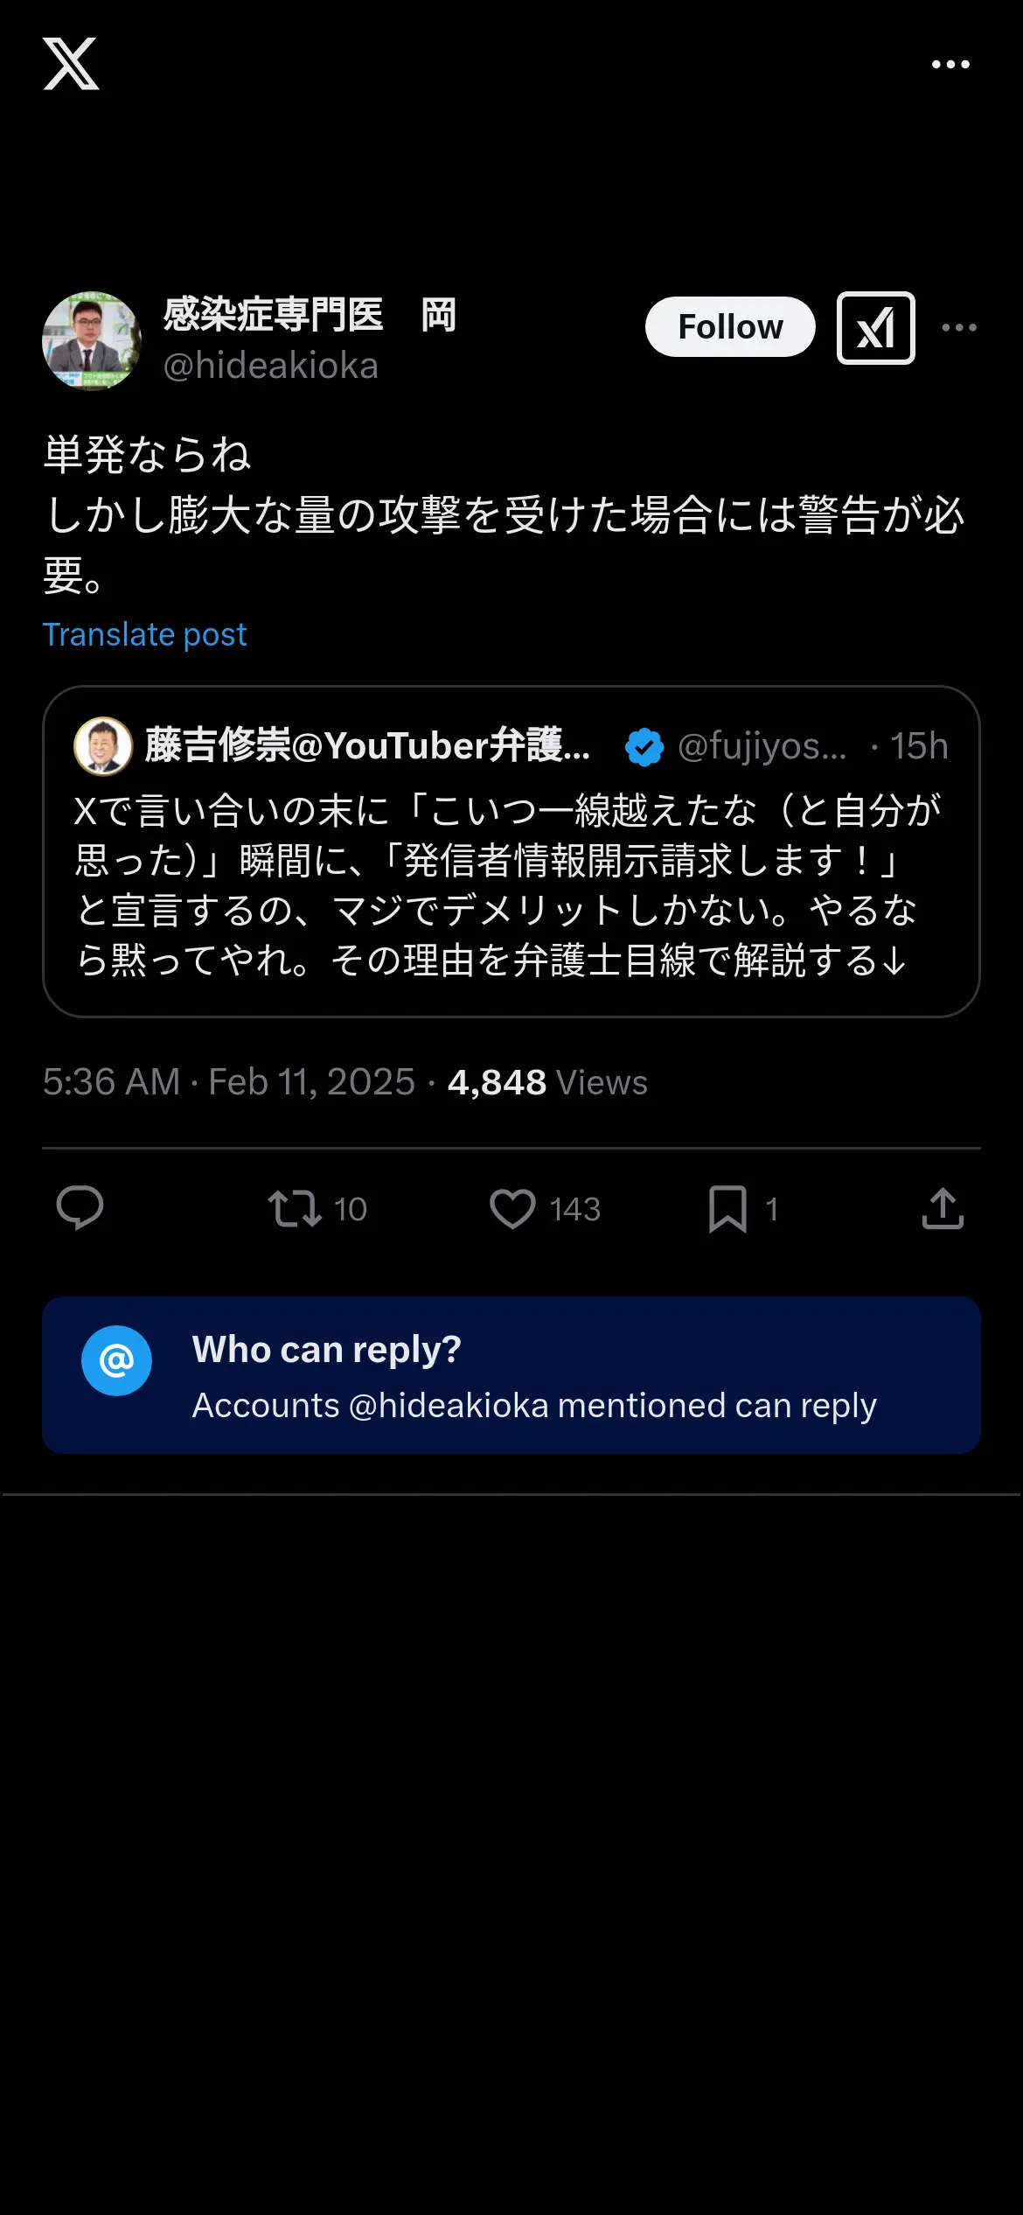Click the share upload icon
Image resolution: width=1023 pixels, height=2215 pixels.
[x=943, y=1208]
